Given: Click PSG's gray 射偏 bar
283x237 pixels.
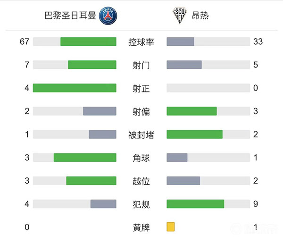Looking at the screenshot, I should [x=100, y=111].
